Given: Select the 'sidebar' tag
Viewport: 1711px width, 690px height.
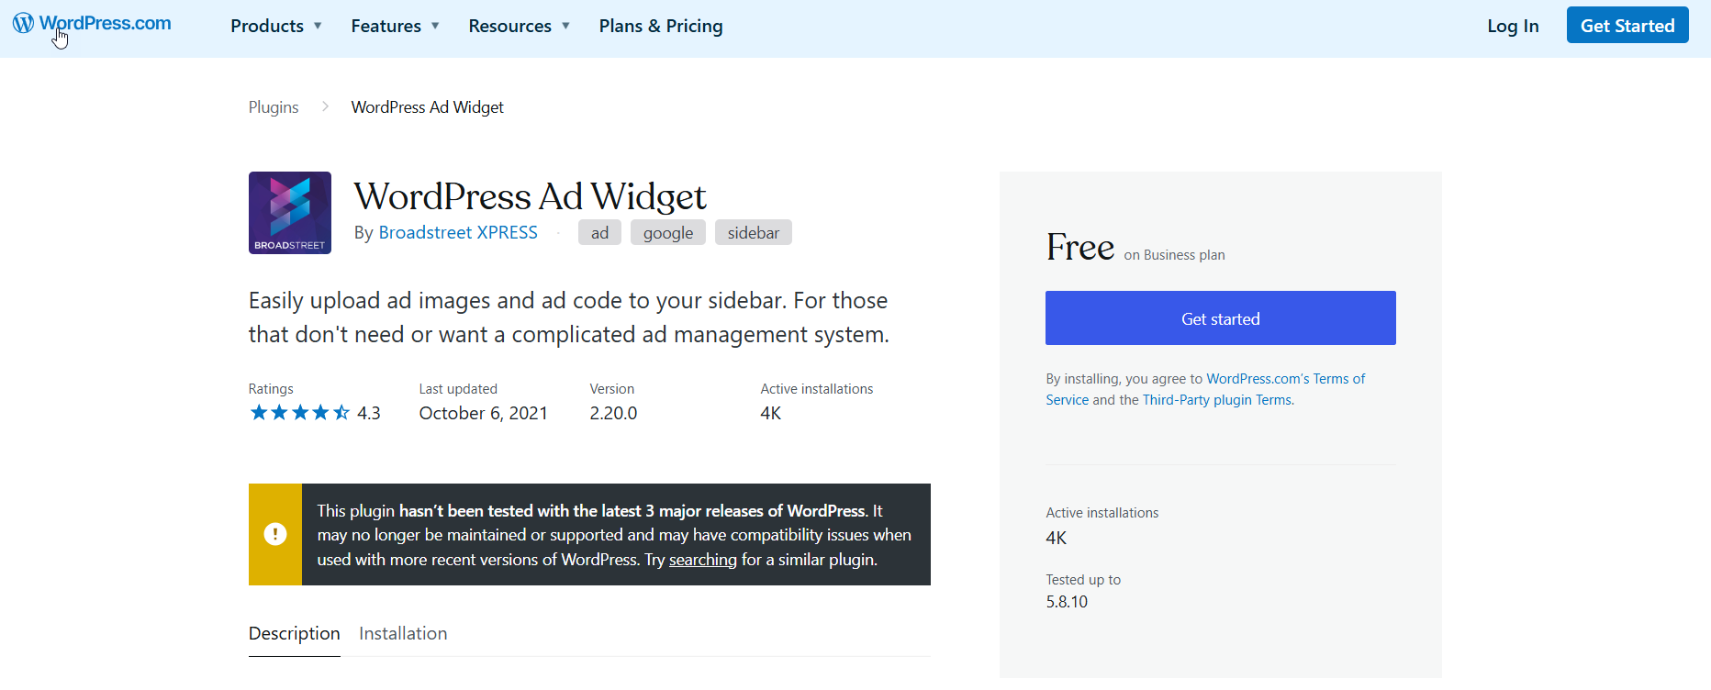Looking at the screenshot, I should 754,233.
